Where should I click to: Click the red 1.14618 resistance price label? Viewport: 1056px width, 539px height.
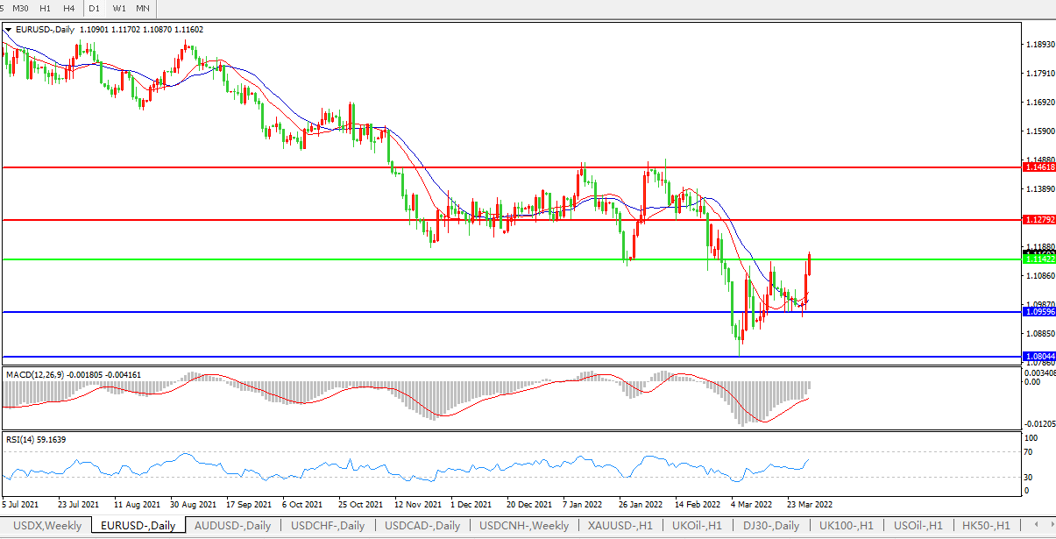[1039, 166]
